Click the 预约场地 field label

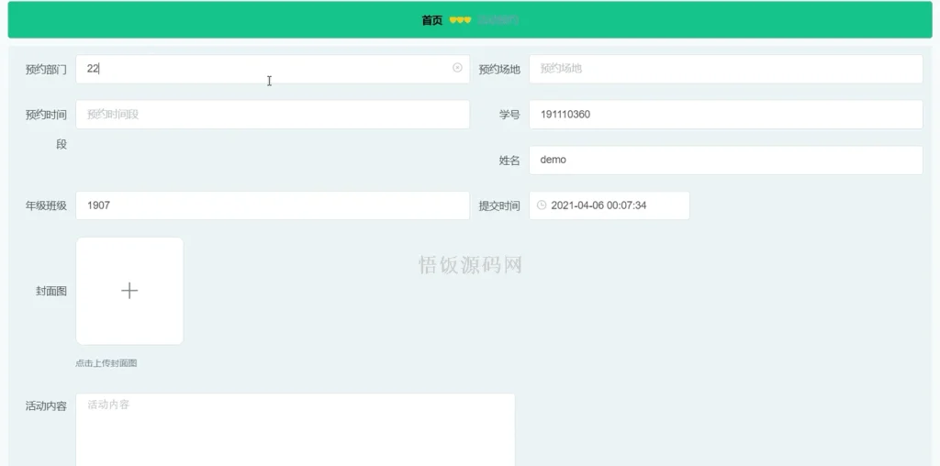tap(499, 69)
